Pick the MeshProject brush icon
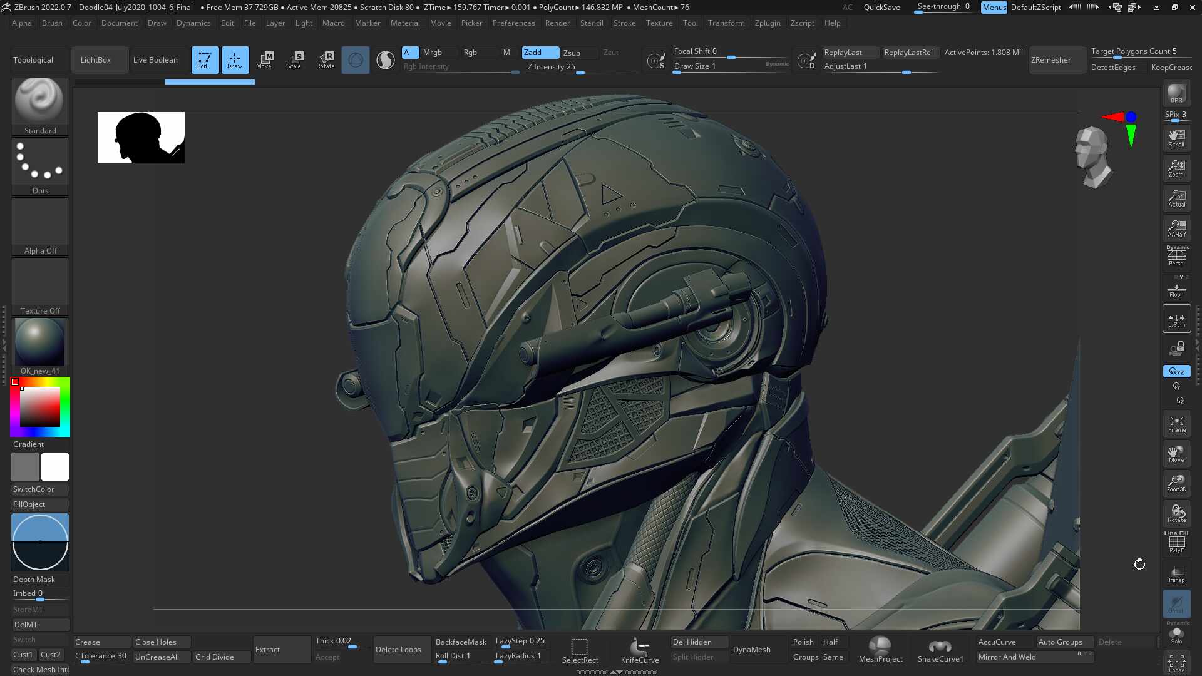This screenshot has height=676, width=1202. click(x=880, y=650)
